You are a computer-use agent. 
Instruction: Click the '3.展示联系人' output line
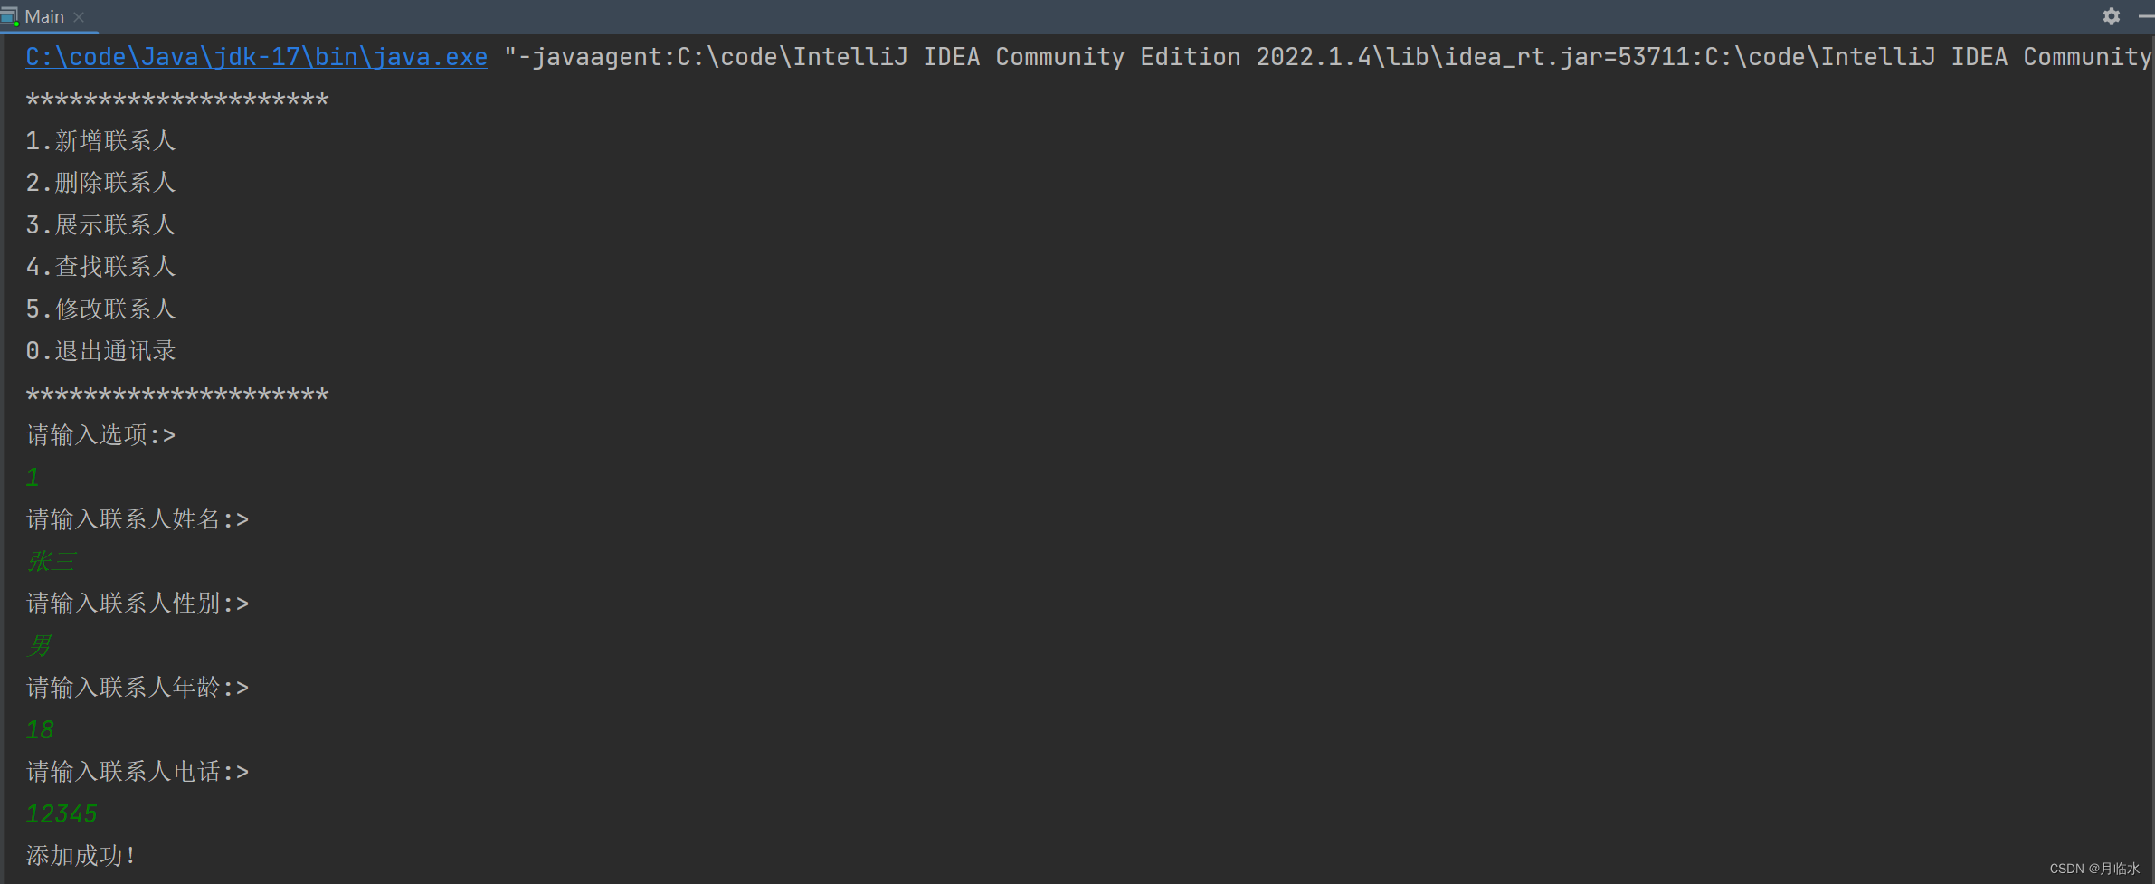tap(100, 225)
